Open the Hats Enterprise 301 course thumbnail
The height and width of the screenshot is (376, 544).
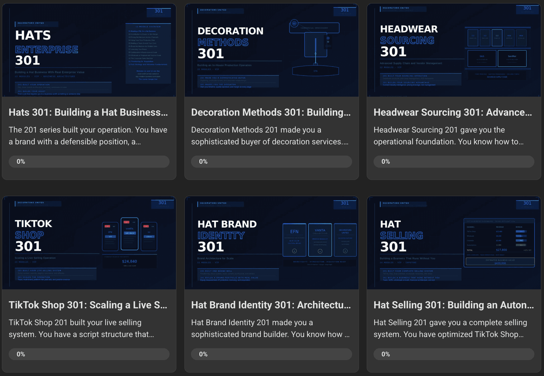pyautogui.click(x=89, y=50)
